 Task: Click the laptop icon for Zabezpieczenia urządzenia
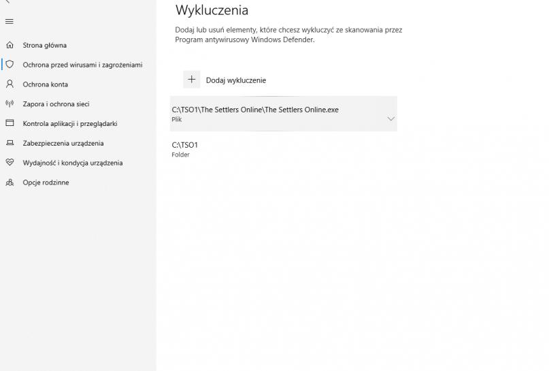(10, 143)
